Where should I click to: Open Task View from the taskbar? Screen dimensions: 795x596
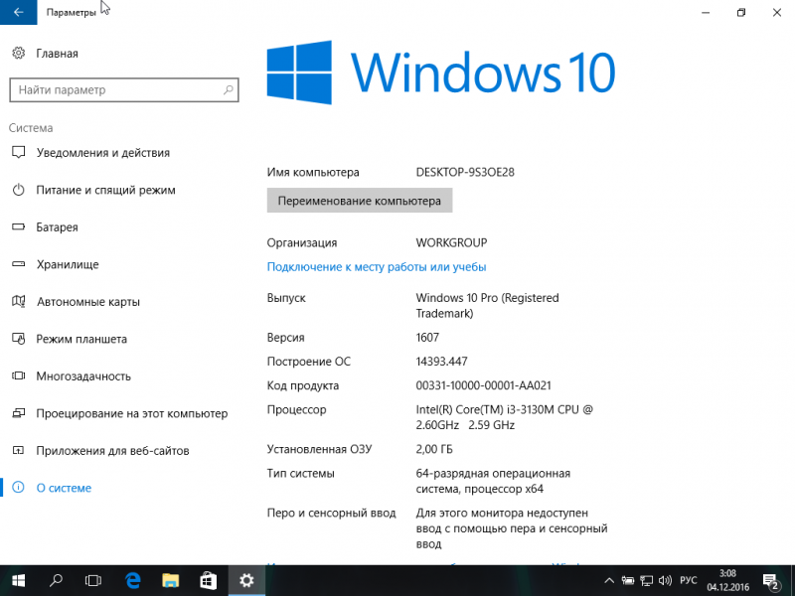[x=93, y=580]
